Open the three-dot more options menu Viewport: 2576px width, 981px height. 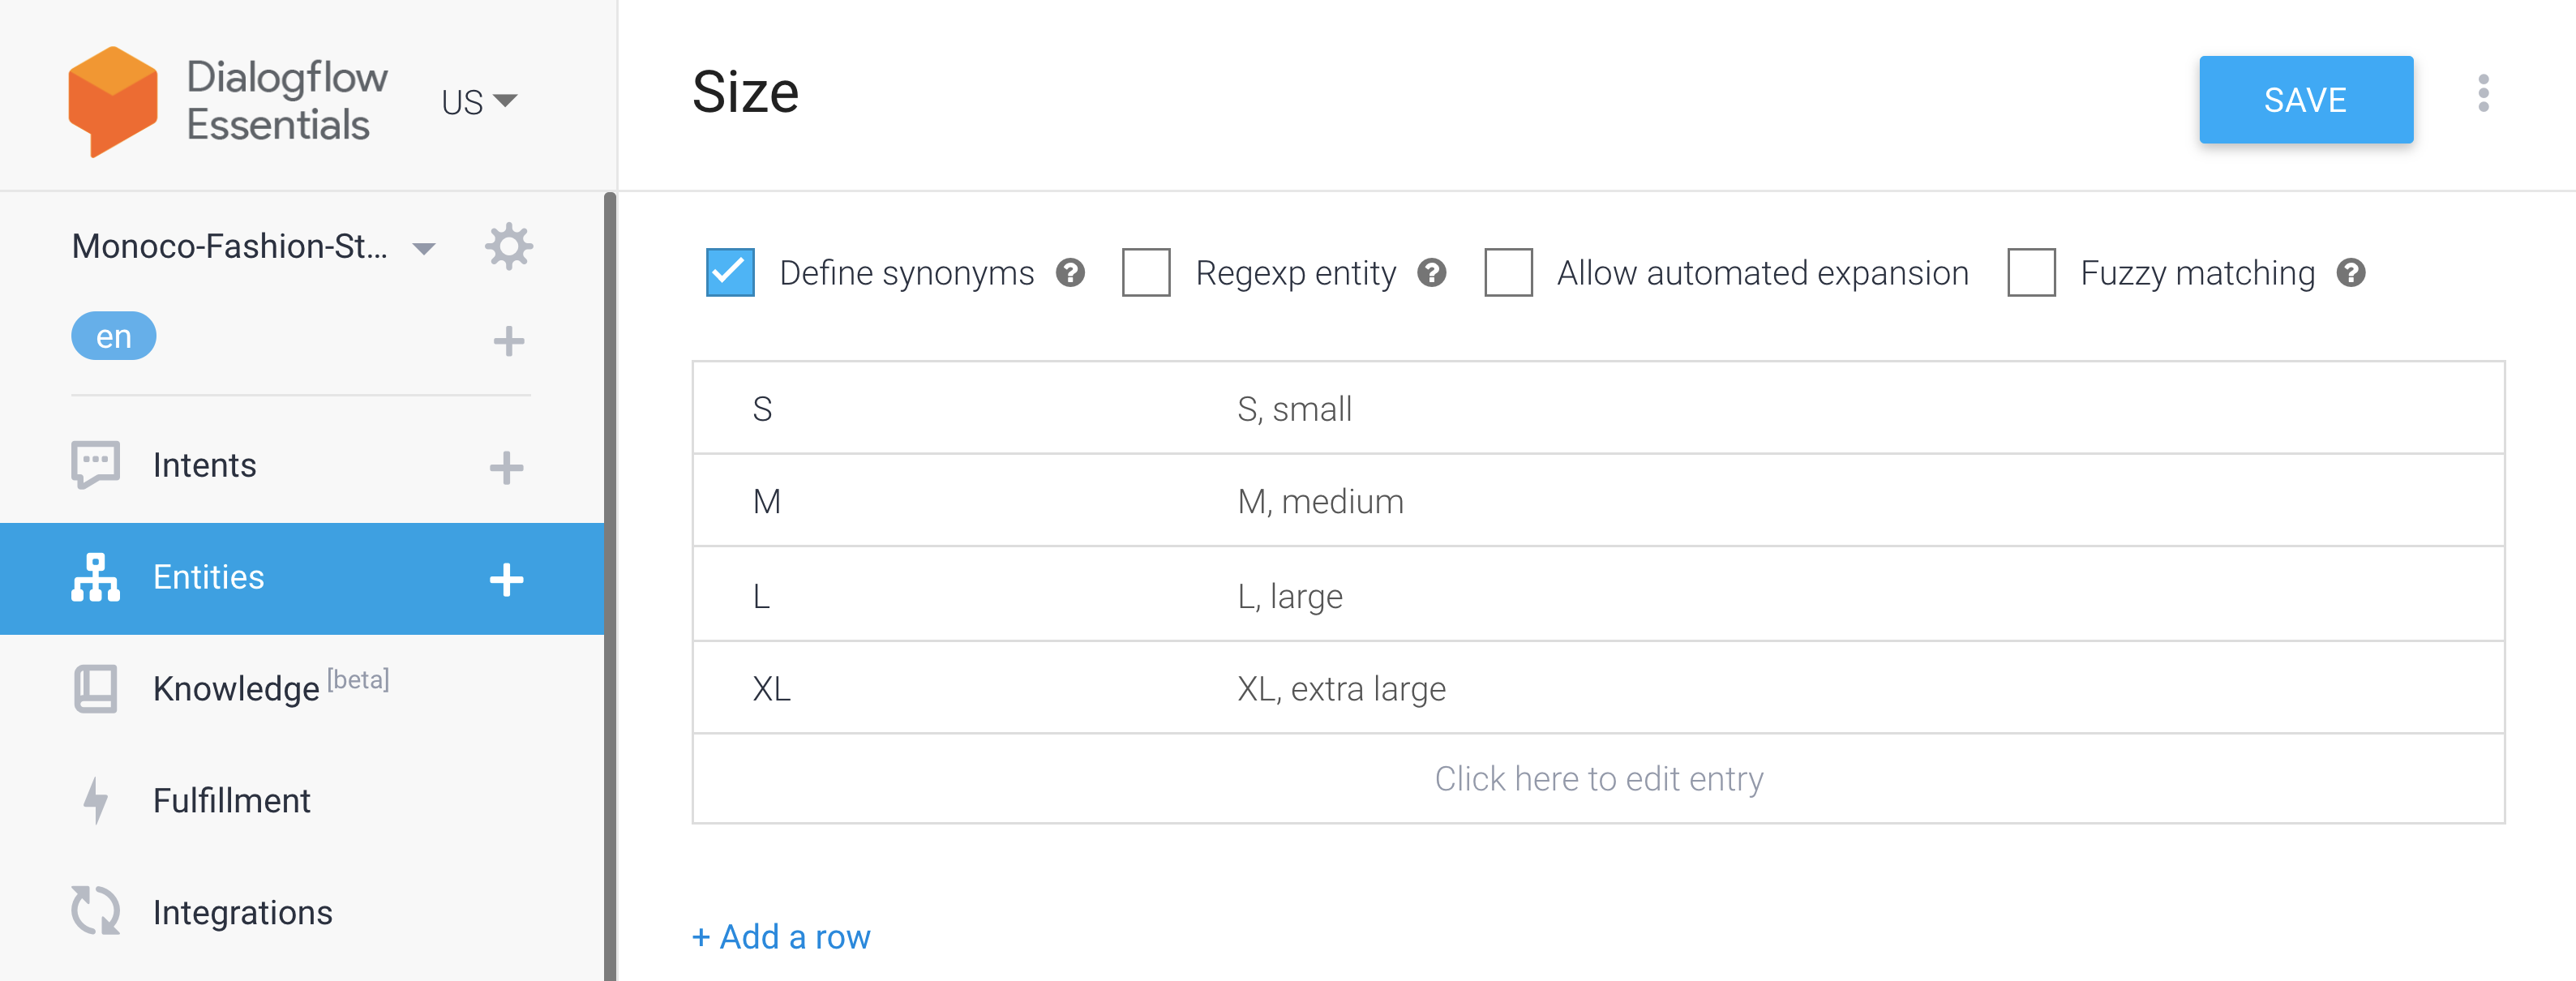2483,93
